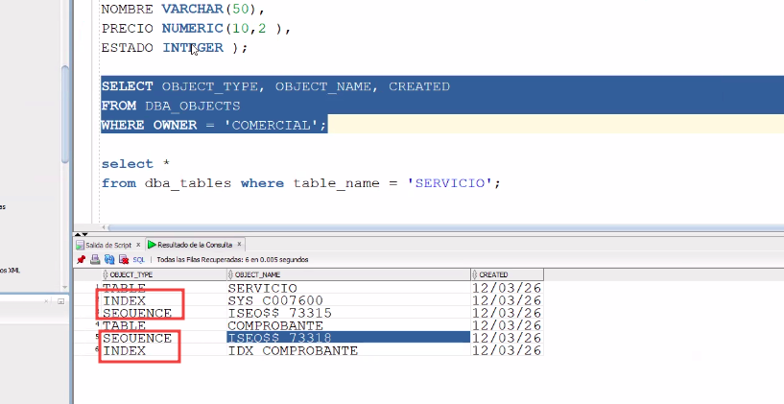Select the Resultado de la Consulta tab

pos(193,245)
